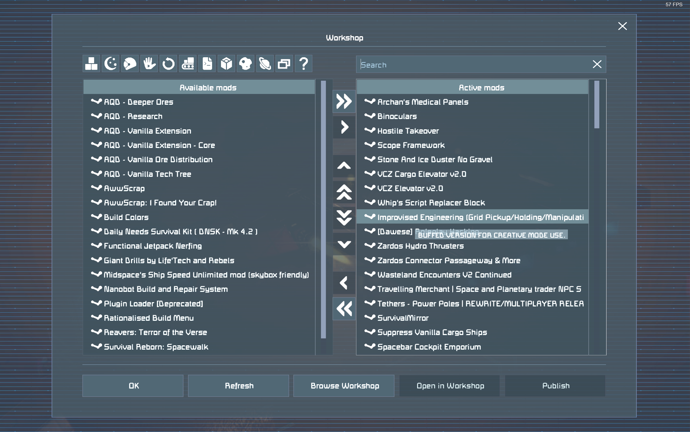Select active mod 'Scope Framework'

(473, 145)
